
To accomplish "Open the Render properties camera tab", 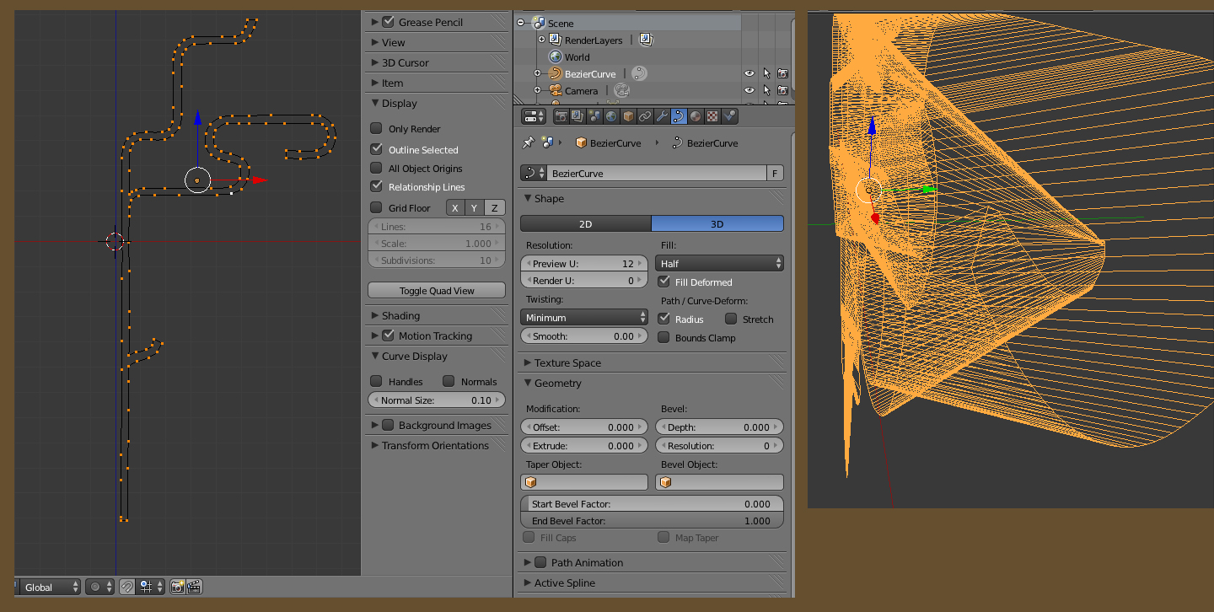I will [x=560, y=116].
